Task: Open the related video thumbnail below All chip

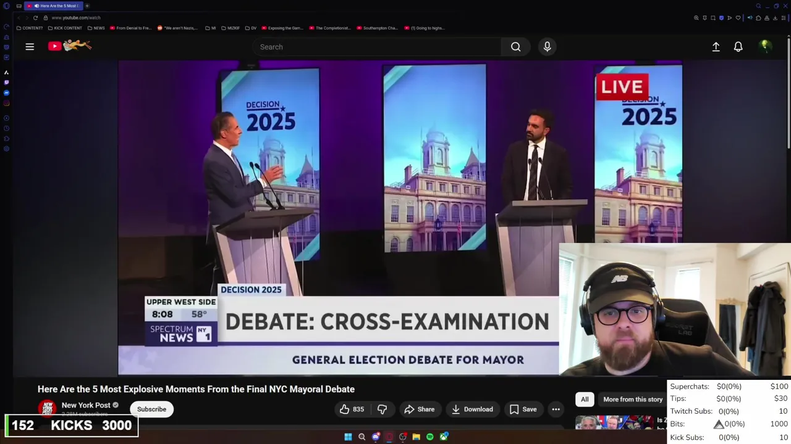Action: 614,422
